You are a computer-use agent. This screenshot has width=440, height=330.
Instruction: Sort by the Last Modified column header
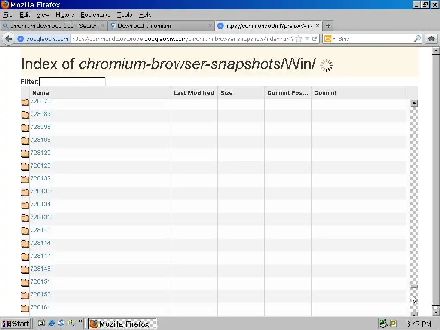click(194, 93)
